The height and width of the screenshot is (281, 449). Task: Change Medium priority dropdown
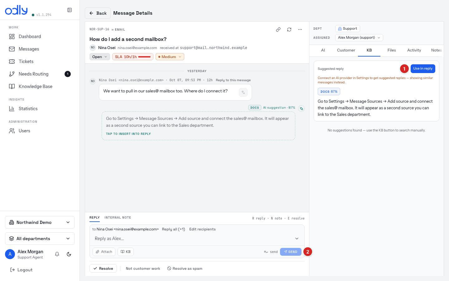(170, 57)
